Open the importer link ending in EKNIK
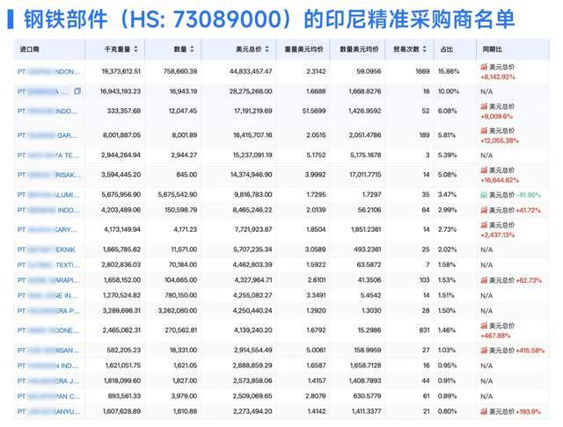 tap(47, 250)
